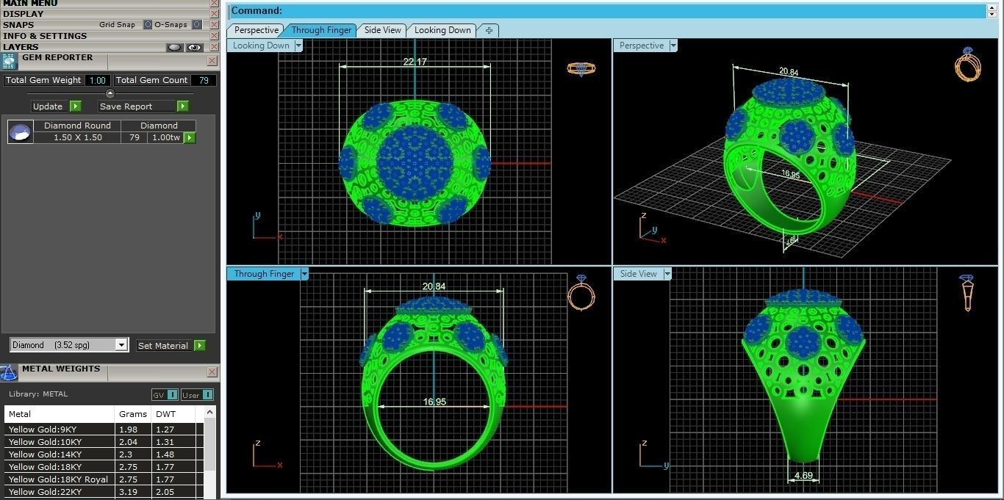The height and width of the screenshot is (500, 1004).
Task: Toggle O-Snaps on or off
Action: (x=196, y=24)
